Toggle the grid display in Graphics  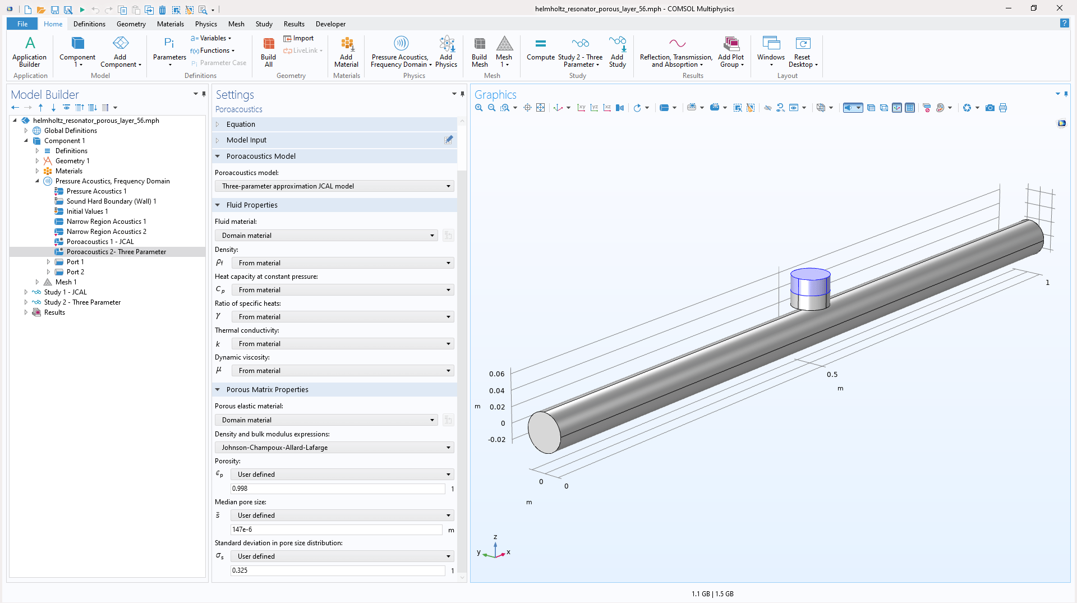coord(910,108)
